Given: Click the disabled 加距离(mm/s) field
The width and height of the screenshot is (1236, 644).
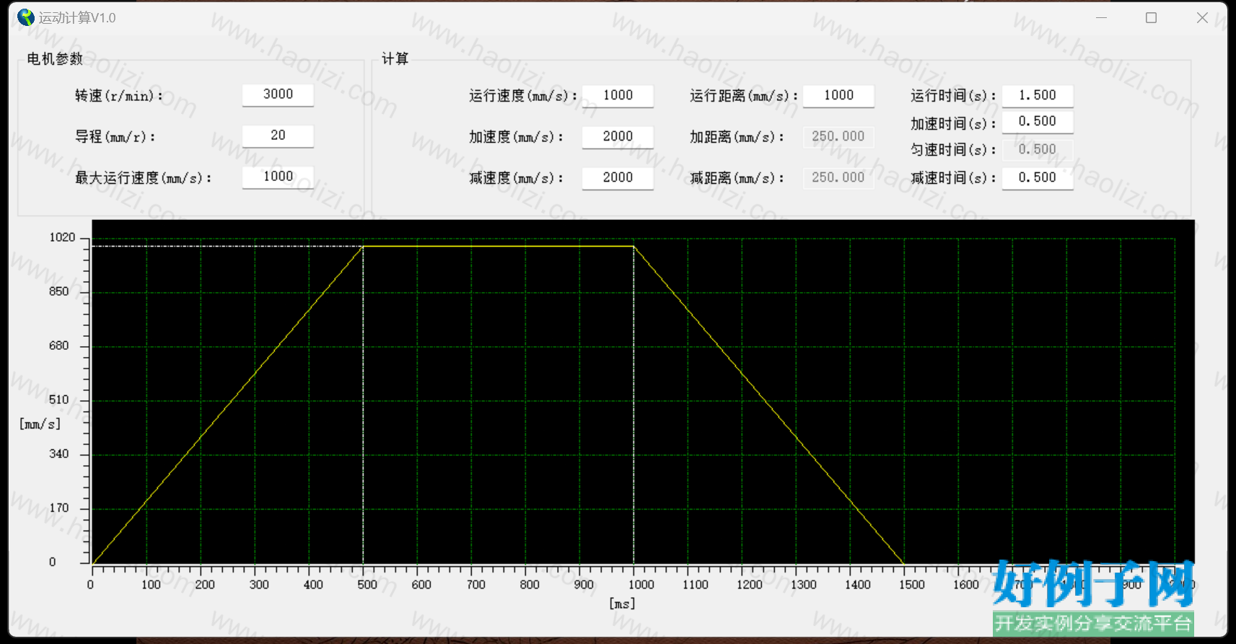Looking at the screenshot, I should point(838,136).
